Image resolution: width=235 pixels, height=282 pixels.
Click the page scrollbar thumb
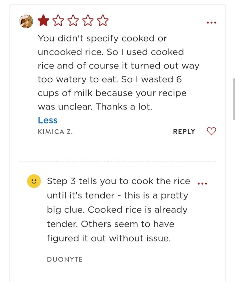pyautogui.click(x=234, y=99)
